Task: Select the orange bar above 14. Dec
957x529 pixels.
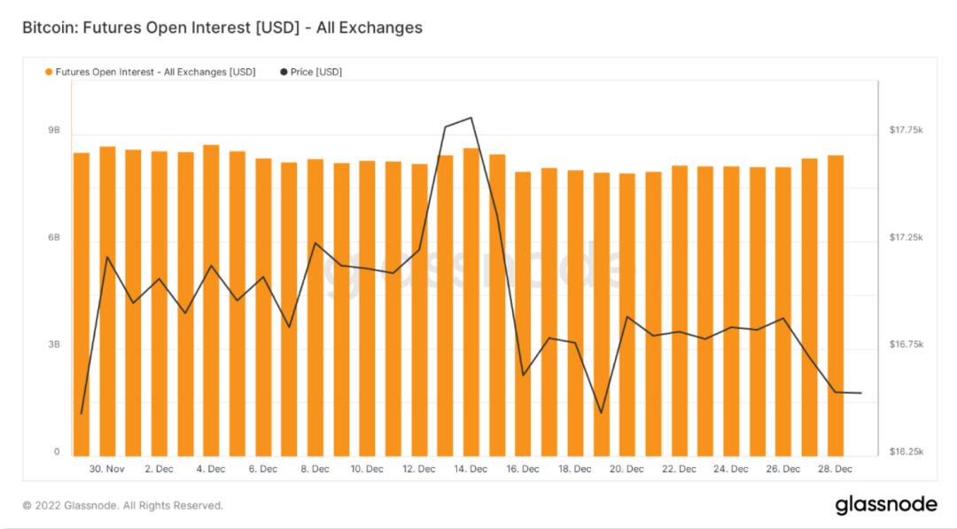Action: [x=471, y=301]
